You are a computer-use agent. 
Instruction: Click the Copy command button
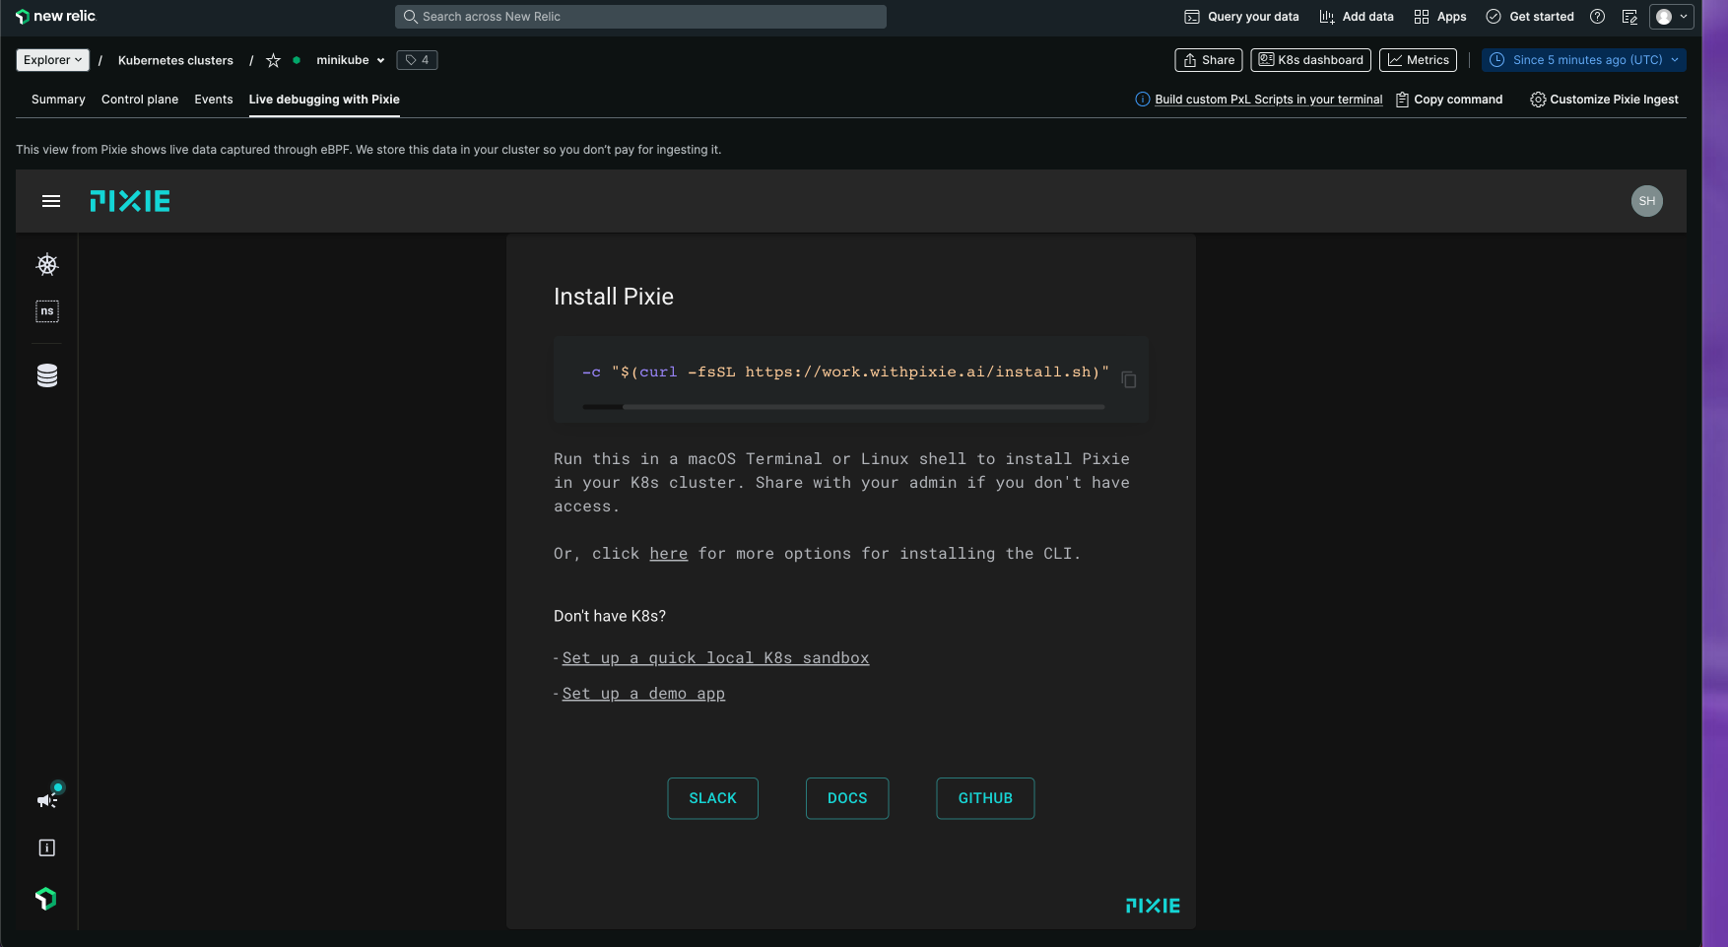pyautogui.click(x=1449, y=100)
